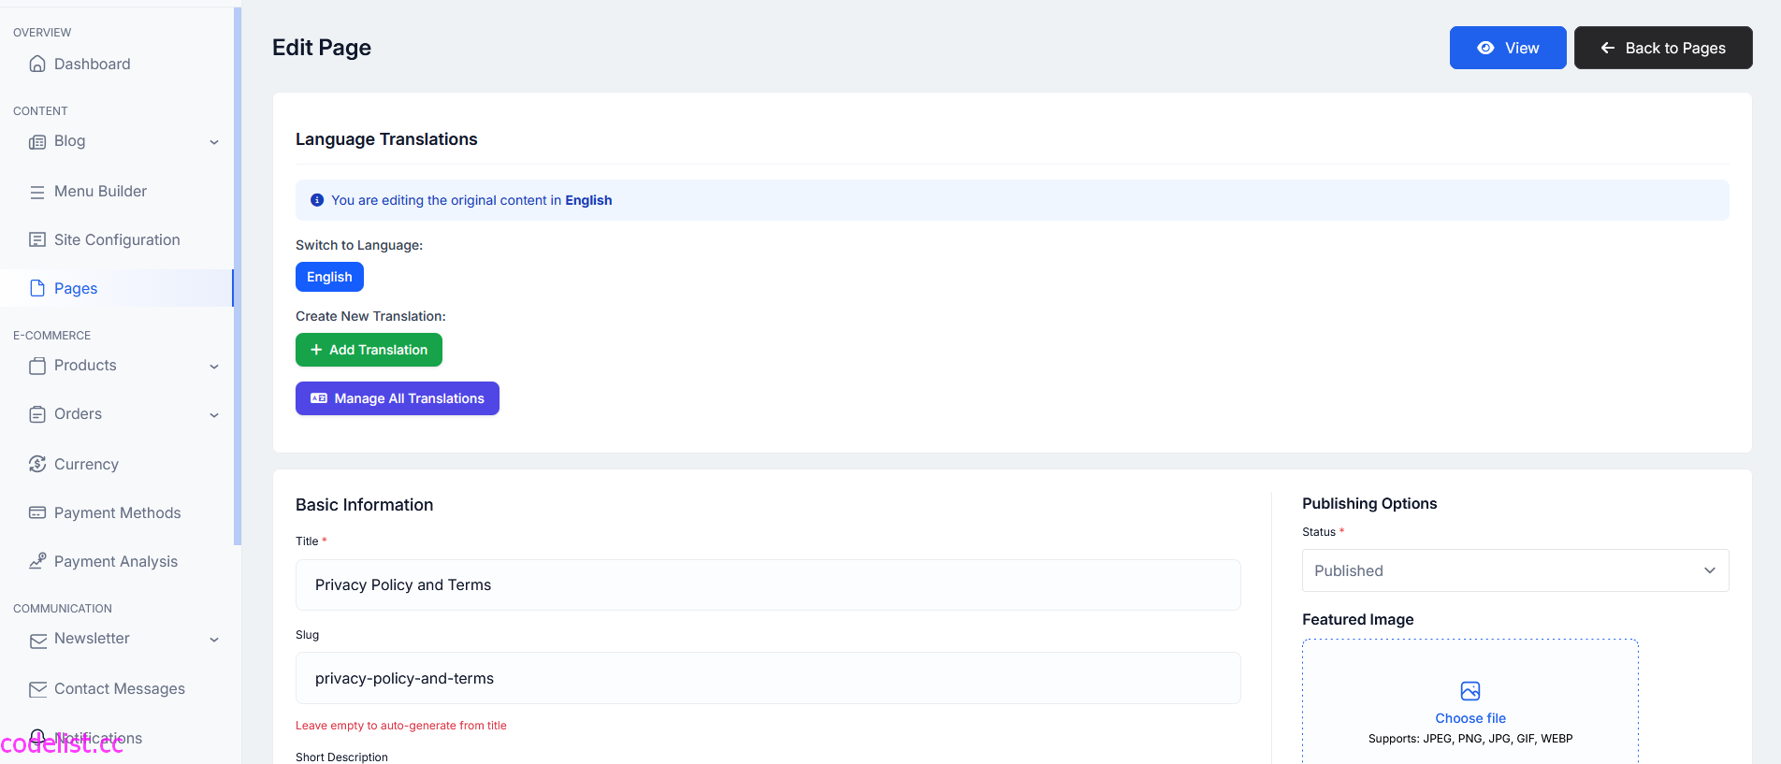This screenshot has height=764, width=1781.
Task: Click the image icon above Choose file
Action: (x=1470, y=691)
